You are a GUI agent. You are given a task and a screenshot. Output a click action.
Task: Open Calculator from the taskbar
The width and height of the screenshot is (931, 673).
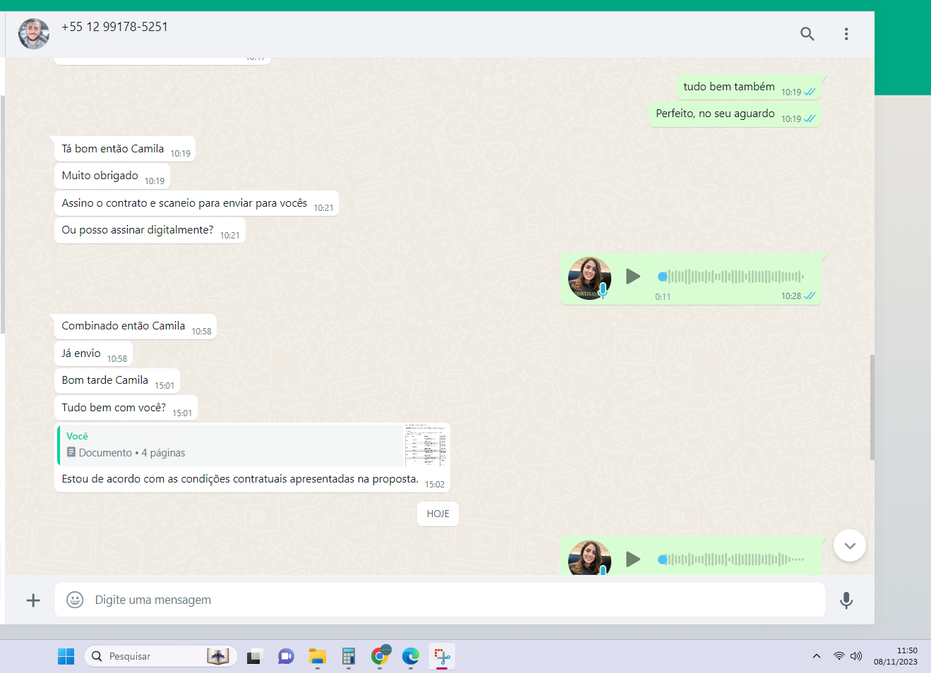point(348,657)
